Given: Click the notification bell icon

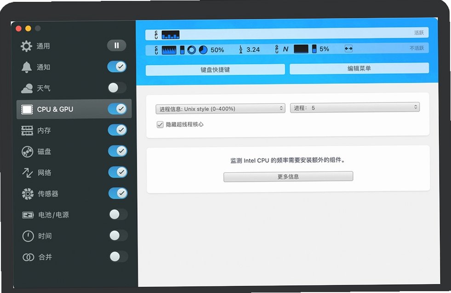Looking at the screenshot, I should pyautogui.click(x=27, y=67).
